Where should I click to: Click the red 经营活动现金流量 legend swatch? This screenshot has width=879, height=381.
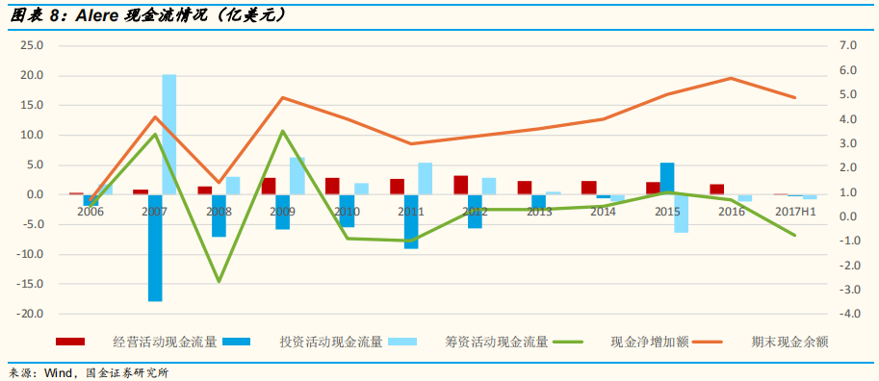click(70, 342)
